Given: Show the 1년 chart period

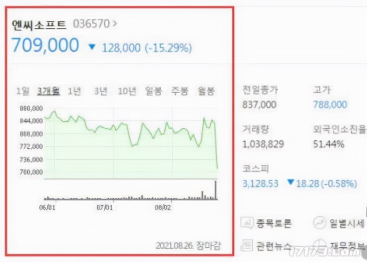Looking at the screenshot, I should point(74,91).
